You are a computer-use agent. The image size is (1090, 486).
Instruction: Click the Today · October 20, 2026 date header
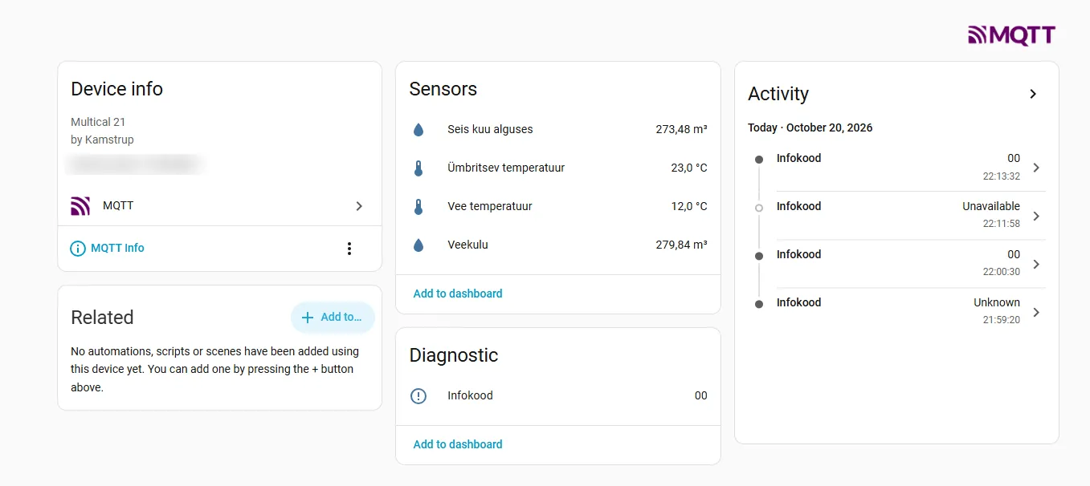pyautogui.click(x=810, y=128)
